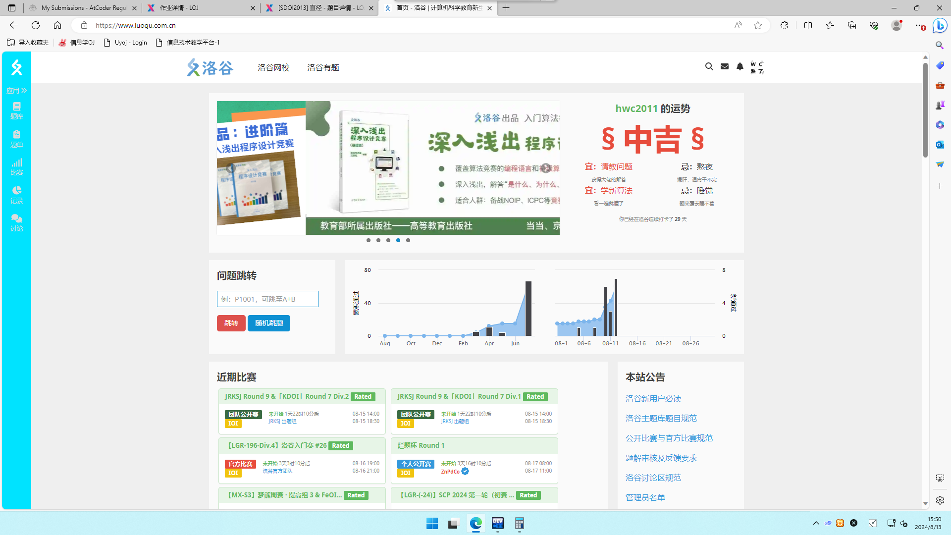Click the page vertical scrollbar thumb

925,109
